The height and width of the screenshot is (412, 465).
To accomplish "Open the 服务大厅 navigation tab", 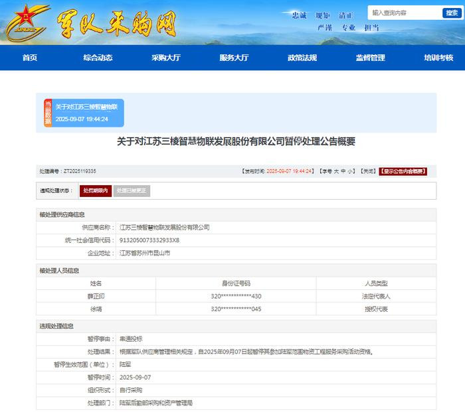I will pos(234,58).
